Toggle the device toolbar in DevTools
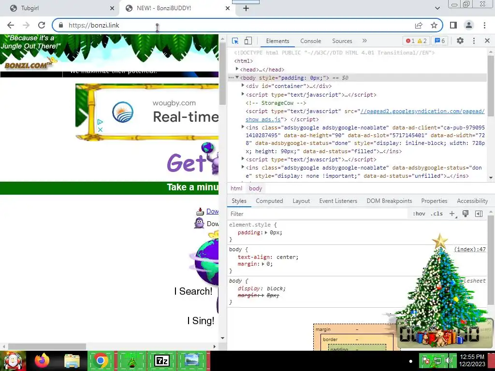Screen dimensions: 495x371 [x=248, y=41]
